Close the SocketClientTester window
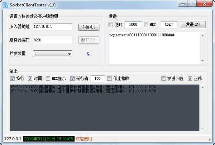This screenshot has height=145, width=215. pos(205,4)
